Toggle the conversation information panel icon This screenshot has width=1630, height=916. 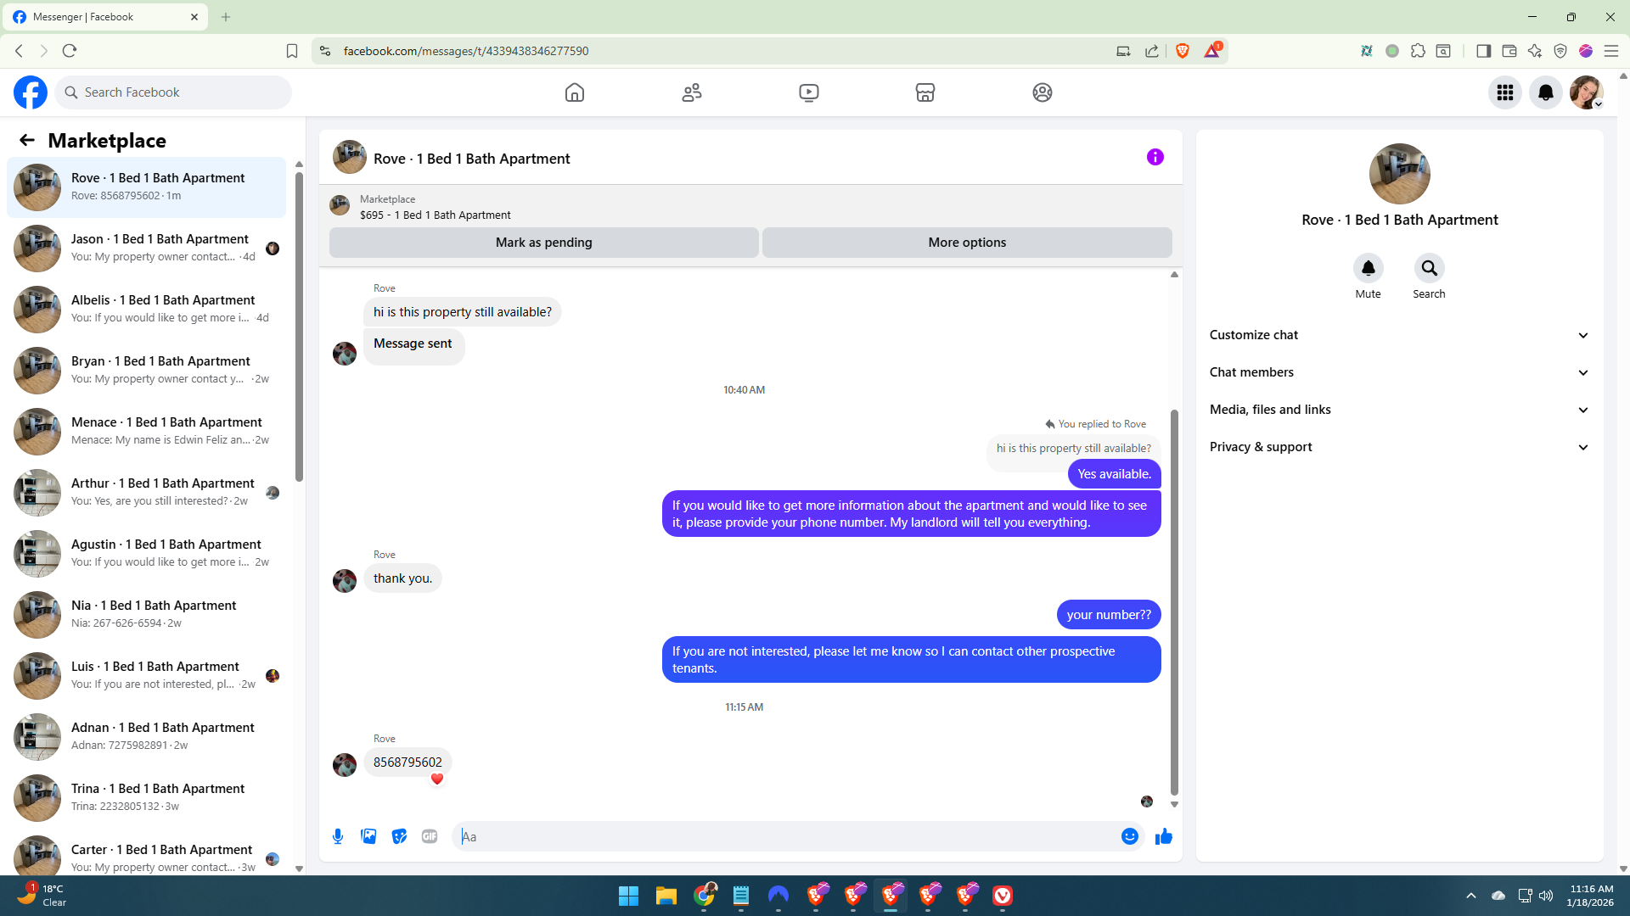tap(1155, 157)
